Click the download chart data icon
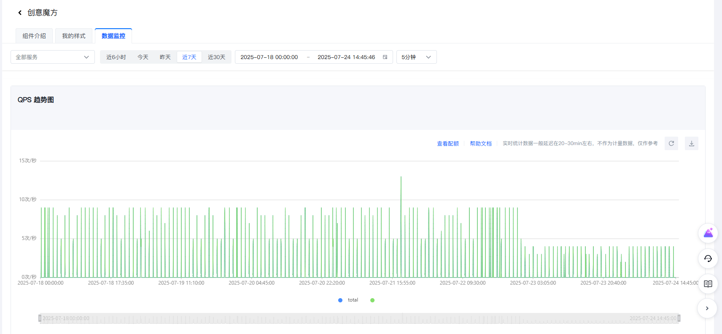Image resolution: width=722 pixels, height=334 pixels. tap(691, 143)
